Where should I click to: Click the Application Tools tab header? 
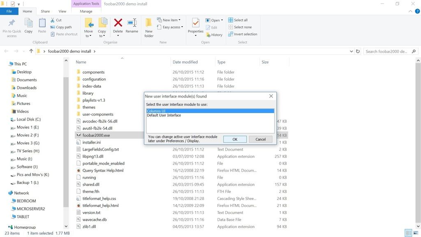pos(86,4)
